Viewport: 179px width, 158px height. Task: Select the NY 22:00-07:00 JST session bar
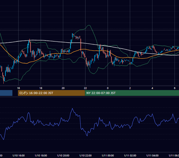tap(132, 93)
